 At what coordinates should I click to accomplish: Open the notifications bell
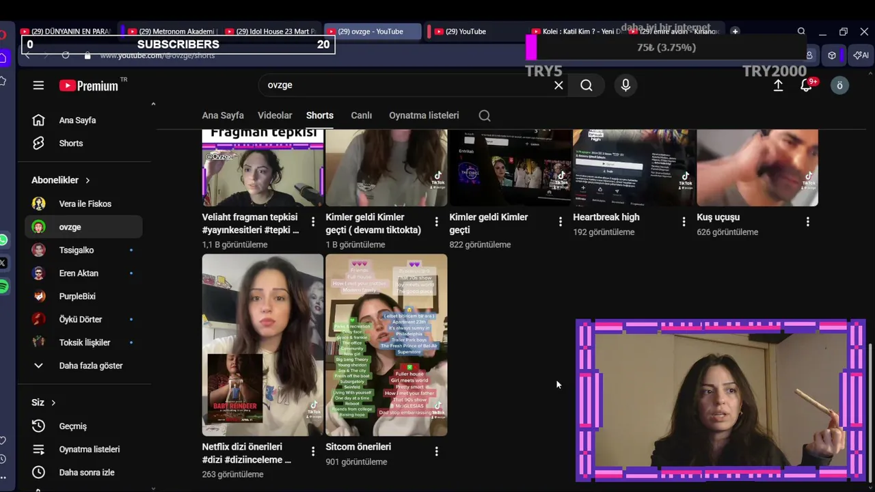(807, 85)
